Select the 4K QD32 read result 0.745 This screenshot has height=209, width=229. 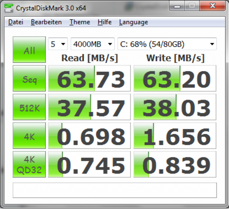(89, 164)
